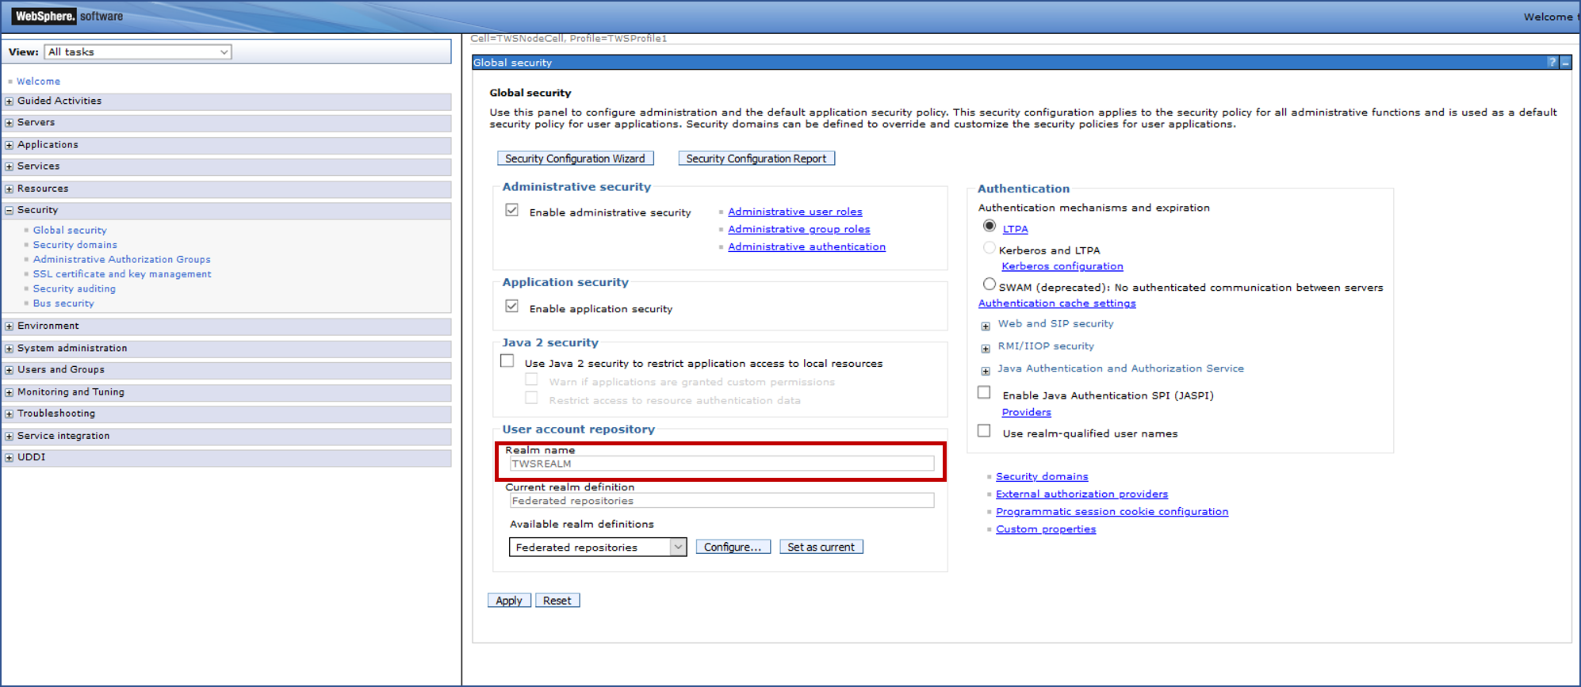Open Security domains link in related items
The image size is (1581, 687).
pyautogui.click(x=1042, y=476)
